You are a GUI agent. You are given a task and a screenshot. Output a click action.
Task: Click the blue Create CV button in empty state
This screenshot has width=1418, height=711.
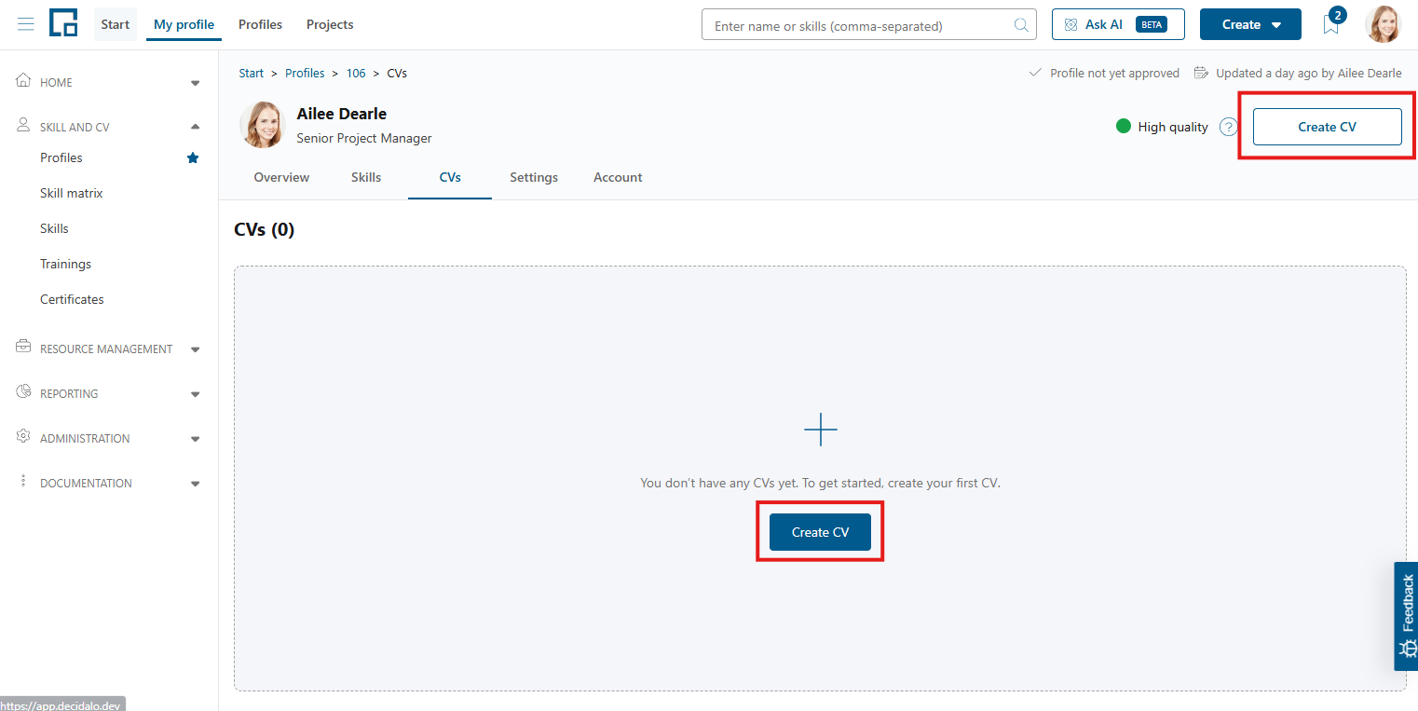pyautogui.click(x=820, y=532)
